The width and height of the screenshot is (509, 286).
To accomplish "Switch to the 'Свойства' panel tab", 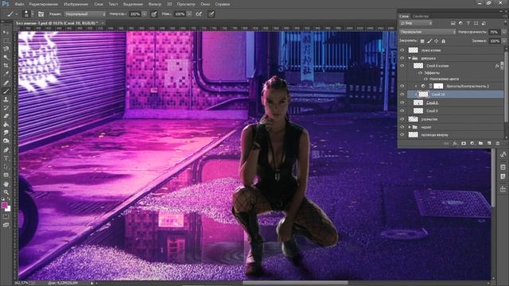I will click(x=421, y=16).
